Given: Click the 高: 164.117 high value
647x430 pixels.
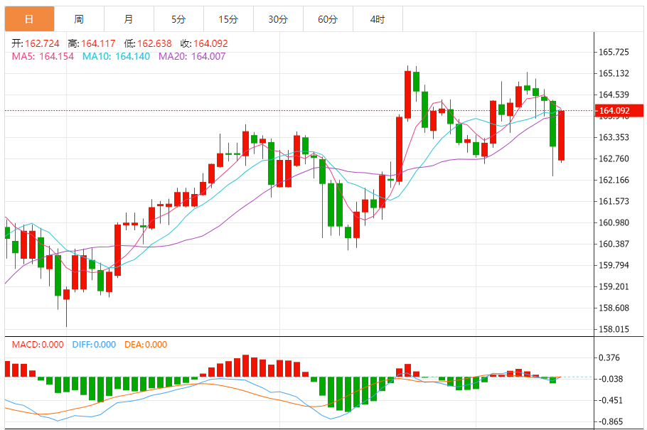Looking at the screenshot, I should point(92,43).
